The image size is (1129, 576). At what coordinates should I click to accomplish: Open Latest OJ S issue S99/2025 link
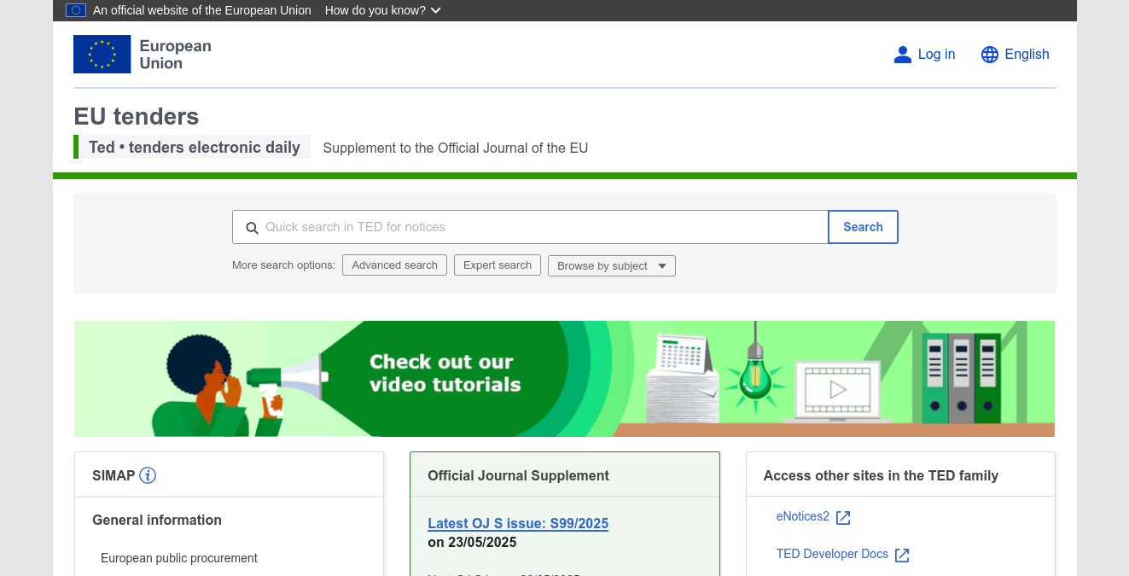(x=518, y=523)
